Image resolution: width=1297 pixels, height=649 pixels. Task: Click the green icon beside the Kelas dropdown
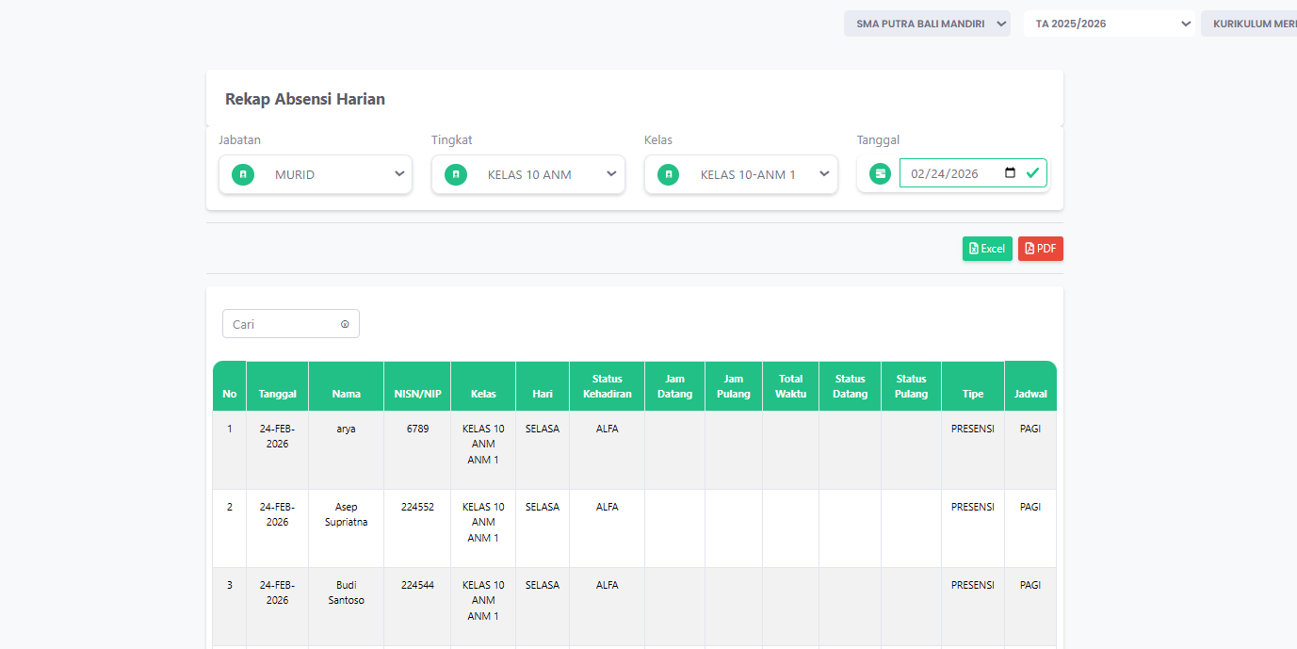tap(669, 174)
